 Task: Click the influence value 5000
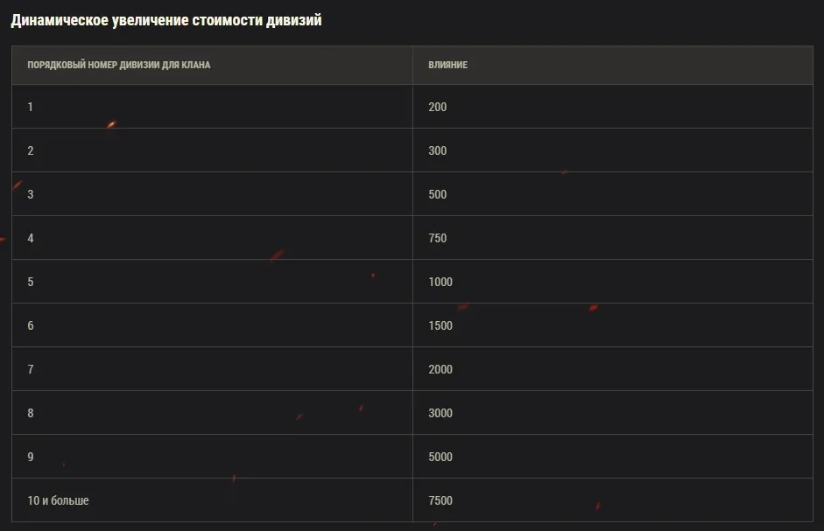440,457
